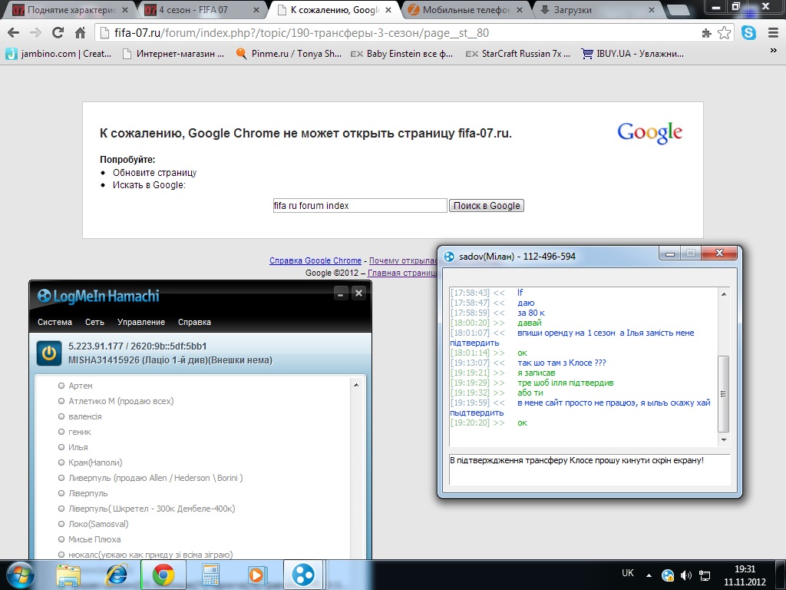786x590 pixels.
Task: Switch to the Поднятие характеристик tab
Action: 70,10
